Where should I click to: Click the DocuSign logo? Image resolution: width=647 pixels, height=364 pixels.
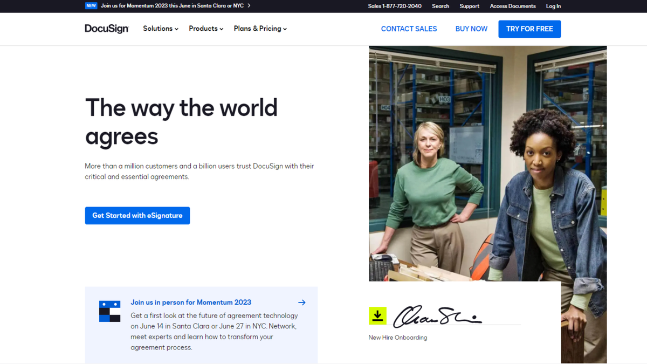click(106, 29)
